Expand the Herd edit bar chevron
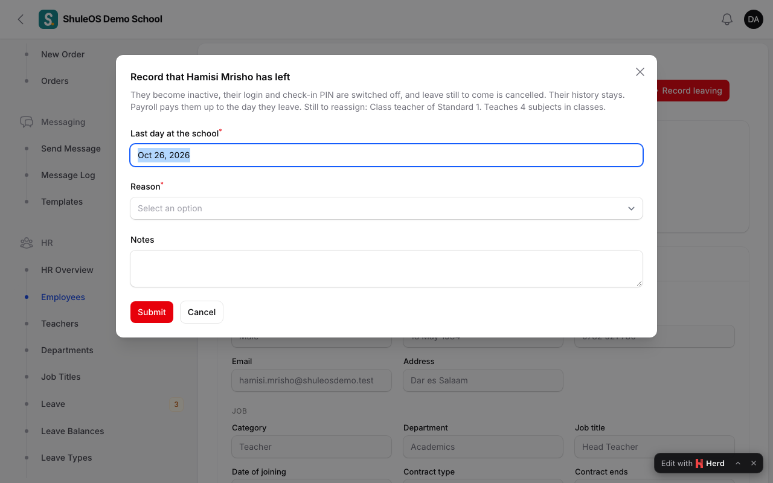The width and height of the screenshot is (773, 483). [738, 464]
